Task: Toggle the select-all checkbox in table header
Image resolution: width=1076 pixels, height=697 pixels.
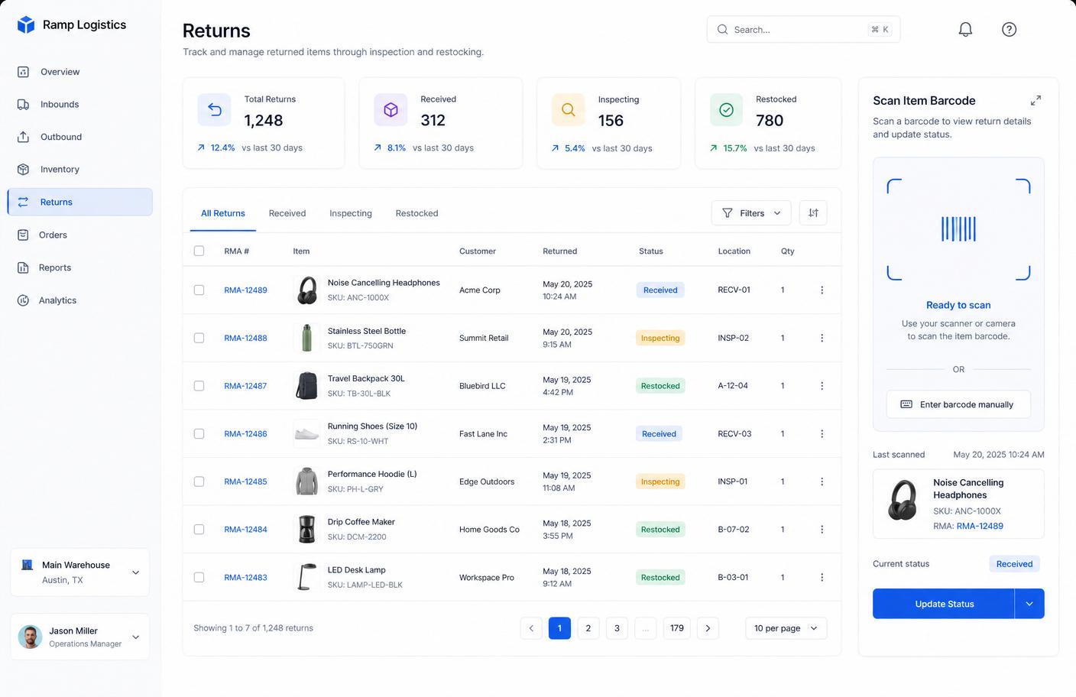Action: [x=199, y=251]
